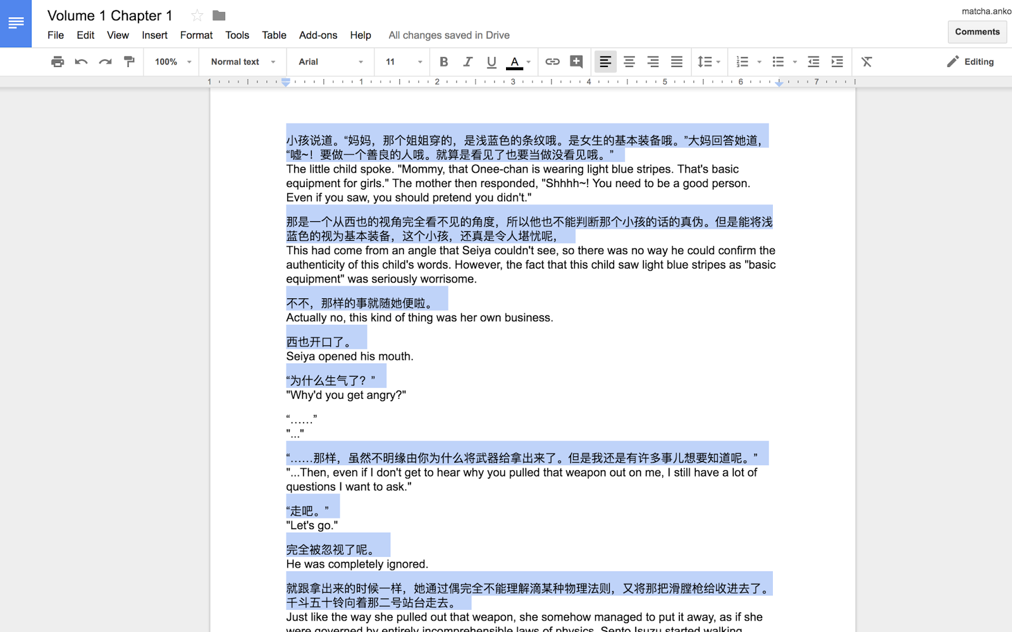Open the View menu
The height and width of the screenshot is (632, 1012).
tap(118, 35)
